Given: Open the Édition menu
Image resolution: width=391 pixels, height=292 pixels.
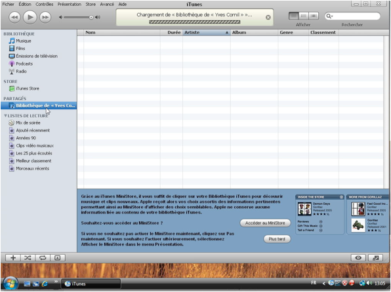Looking at the screenshot, I should (x=25, y=4).
